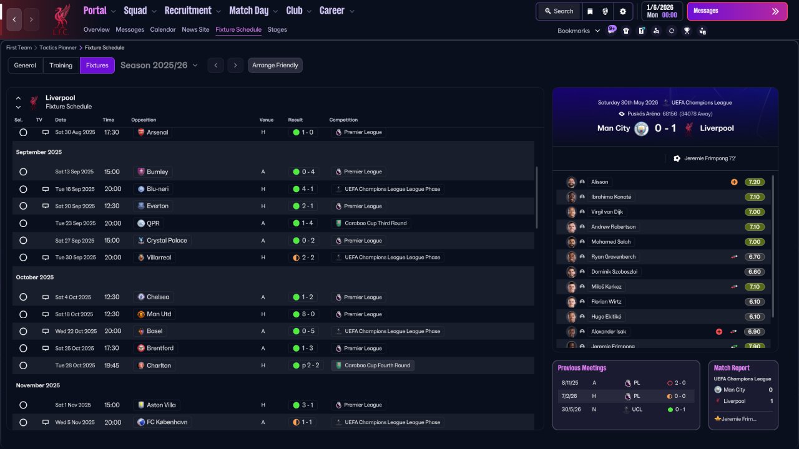This screenshot has height=449, width=799.
Task: Select the Man Utd fixture radio button
Action: pyautogui.click(x=23, y=314)
